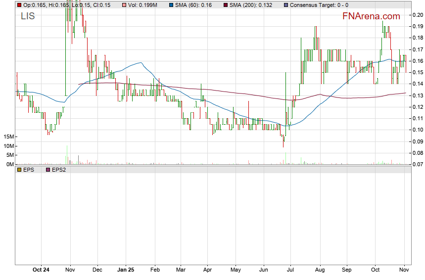Click the purple EPS2 legend swatch

(48, 170)
